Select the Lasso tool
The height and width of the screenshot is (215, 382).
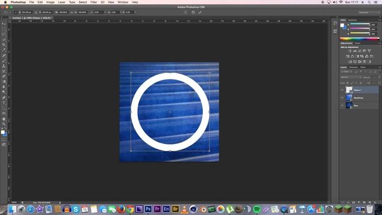[x=4, y=35]
